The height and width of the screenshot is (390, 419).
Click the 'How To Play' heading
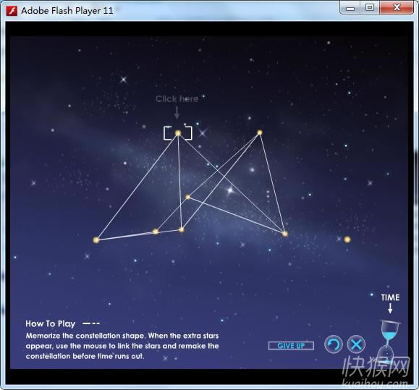50,323
